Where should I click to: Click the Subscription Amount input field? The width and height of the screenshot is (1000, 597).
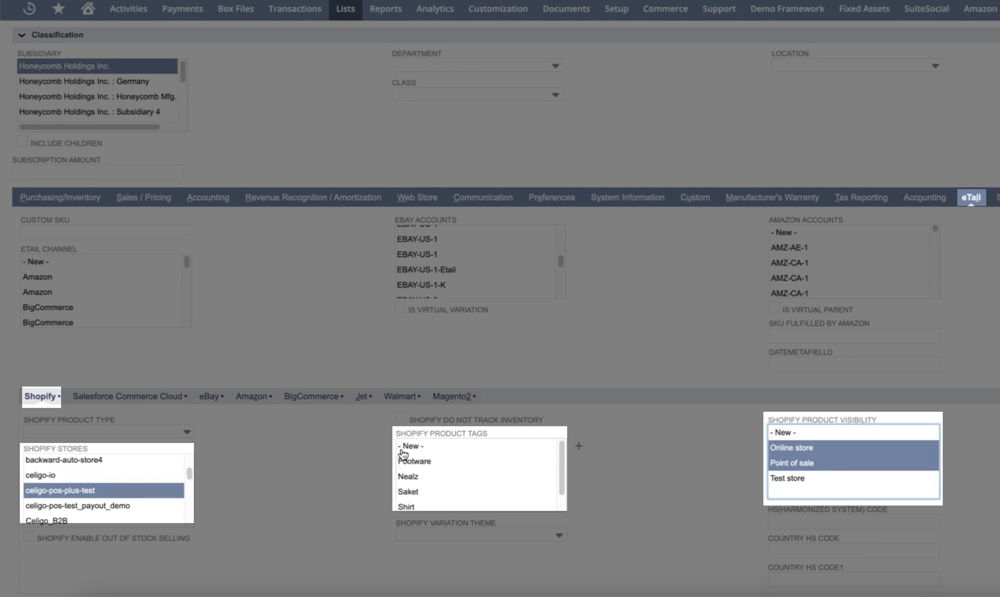click(98, 172)
